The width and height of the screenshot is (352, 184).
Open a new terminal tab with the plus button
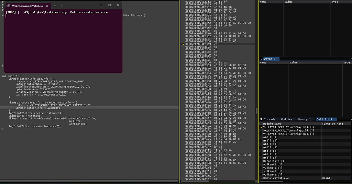55,6
